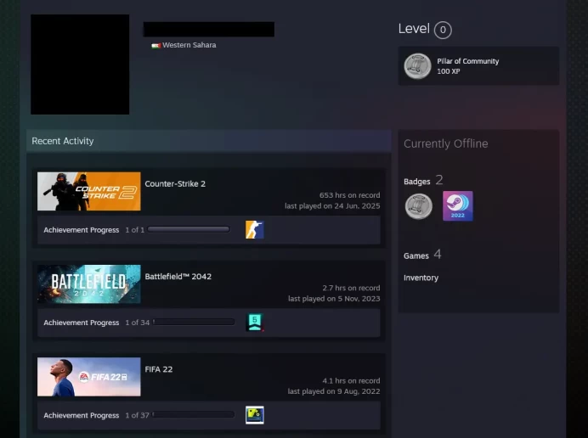Image resolution: width=588 pixels, height=438 pixels.
Task: Open the Battlefield™ 2042 title link
Action: (x=178, y=277)
